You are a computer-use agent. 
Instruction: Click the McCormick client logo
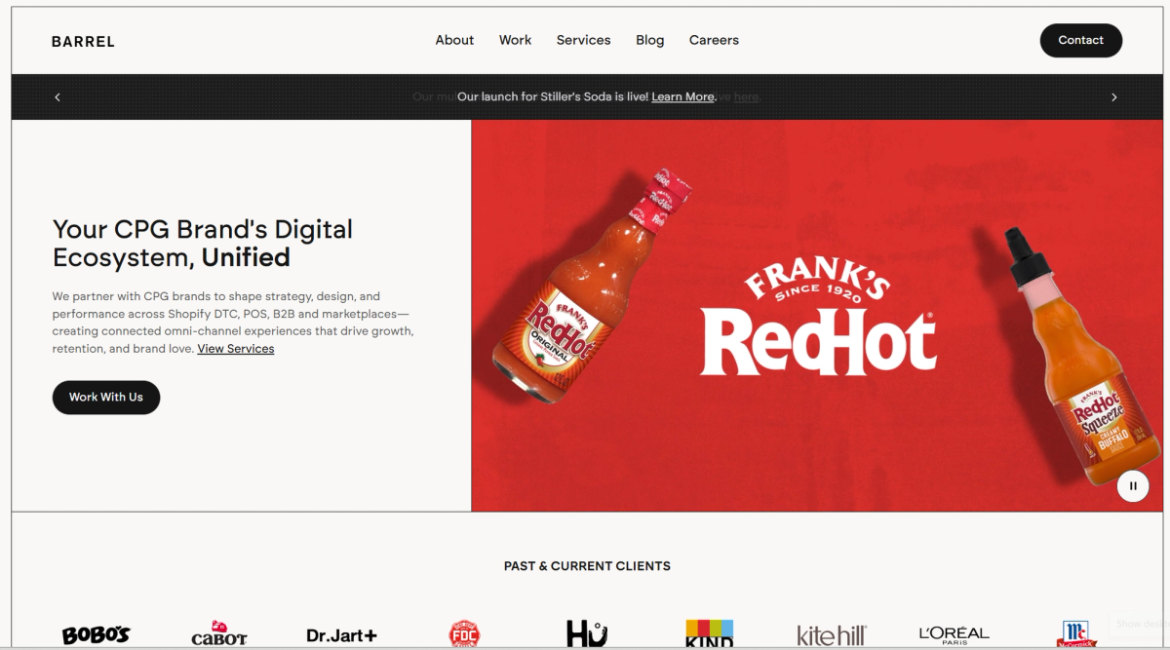1076,635
